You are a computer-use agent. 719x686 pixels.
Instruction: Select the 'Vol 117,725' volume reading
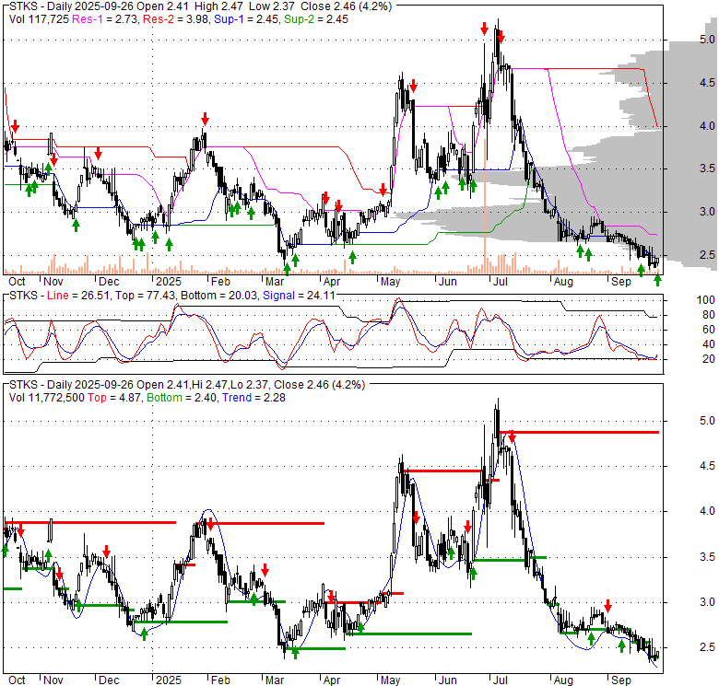(x=39, y=19)
